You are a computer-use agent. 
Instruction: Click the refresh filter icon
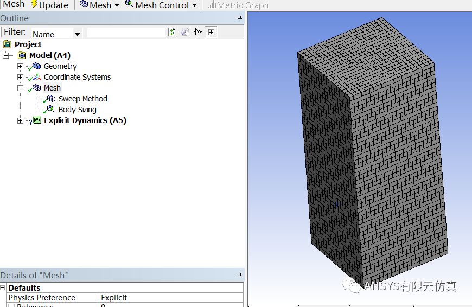[171, 32]
